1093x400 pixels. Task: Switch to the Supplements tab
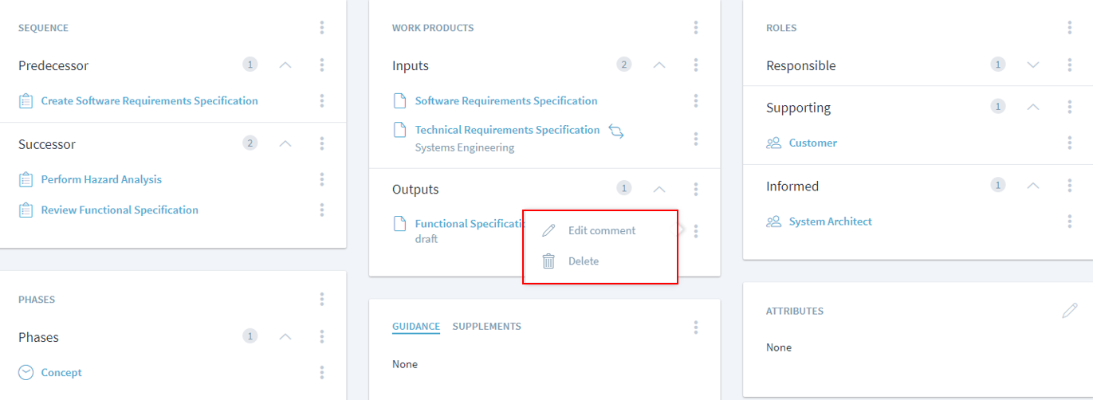[x=486, y=326]
